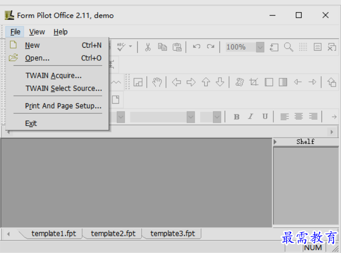341x253 pixels.
Task: Click the spell check ABC icon
Action: [121, 47]
